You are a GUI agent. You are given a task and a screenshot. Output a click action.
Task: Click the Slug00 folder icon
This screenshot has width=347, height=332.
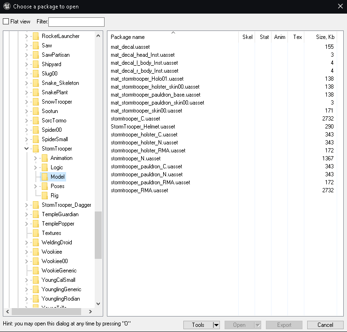point(36,74)
